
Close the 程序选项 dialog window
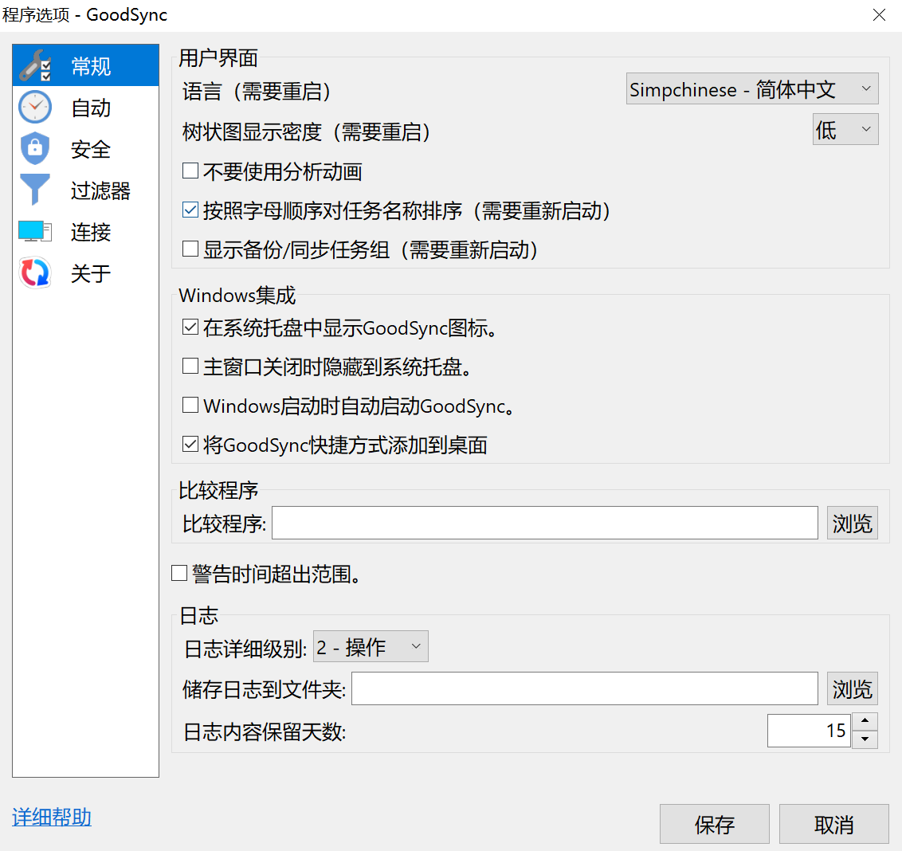(x=879, y=15)
